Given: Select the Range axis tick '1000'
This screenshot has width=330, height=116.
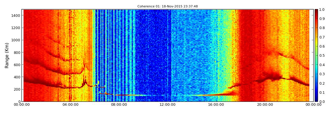Looking at the screenshot, I should tap(16, 40).
